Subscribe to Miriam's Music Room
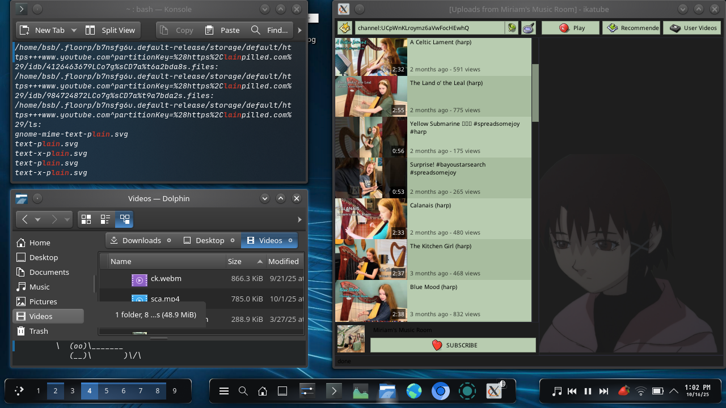The image size is (726, 408). (x=453, y=345)
